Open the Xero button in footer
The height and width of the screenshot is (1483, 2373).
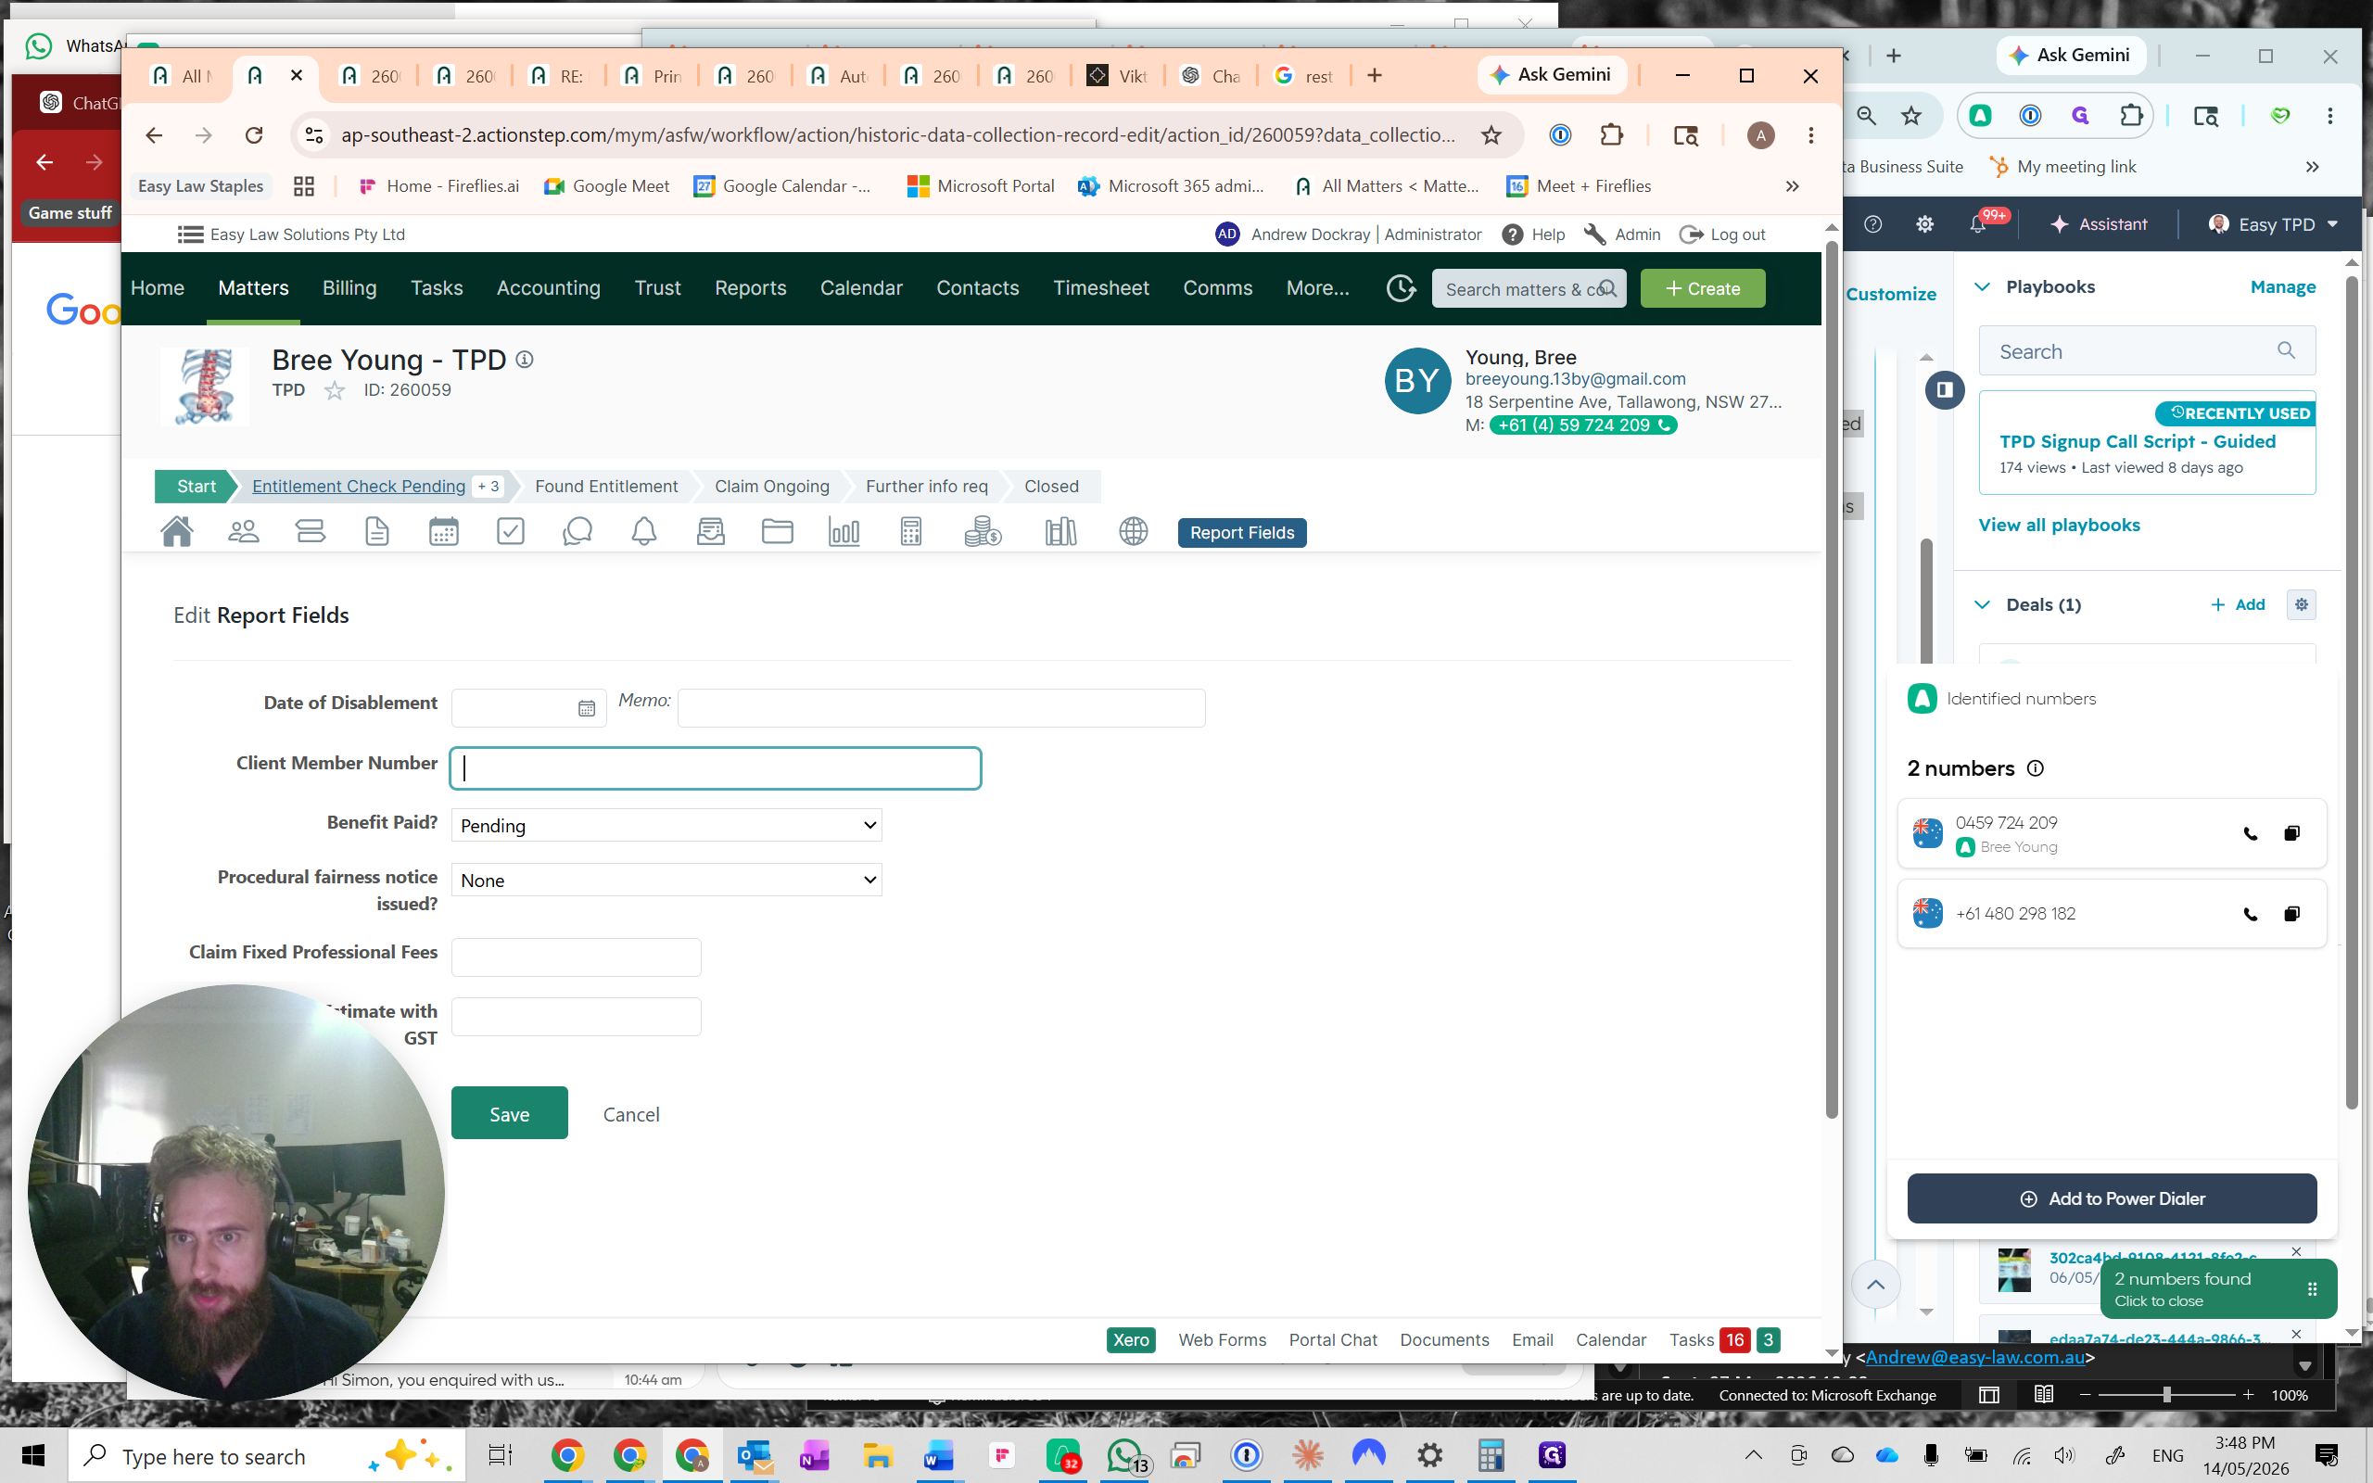tap(1131, 1340)
